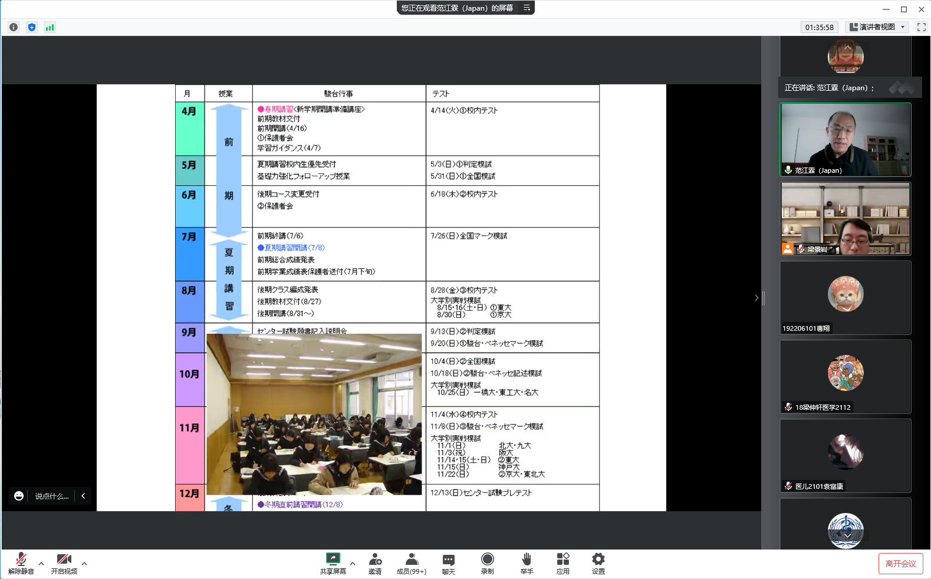Start screen sharing with 共享屏幕
This screenshot has height=579, width=931.
click(333, 563)
